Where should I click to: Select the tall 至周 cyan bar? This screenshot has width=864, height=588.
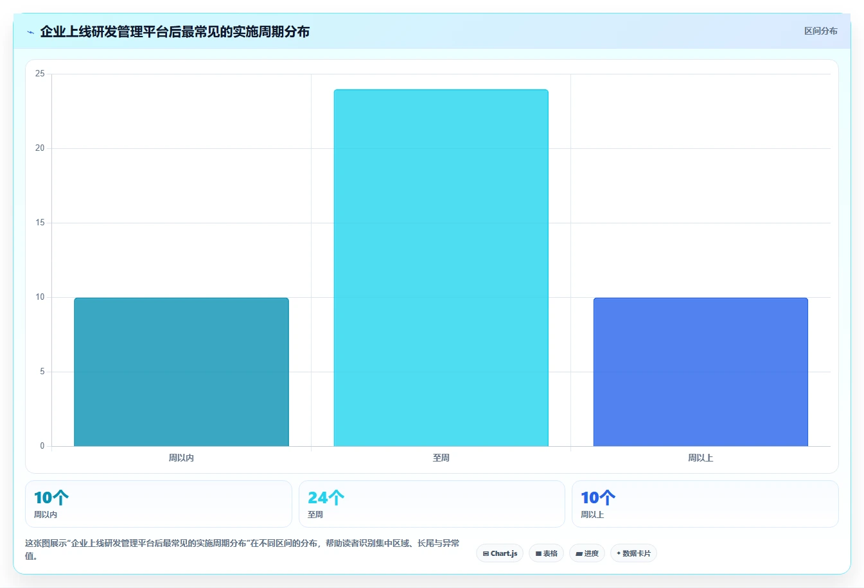click(x=441, y=268)
